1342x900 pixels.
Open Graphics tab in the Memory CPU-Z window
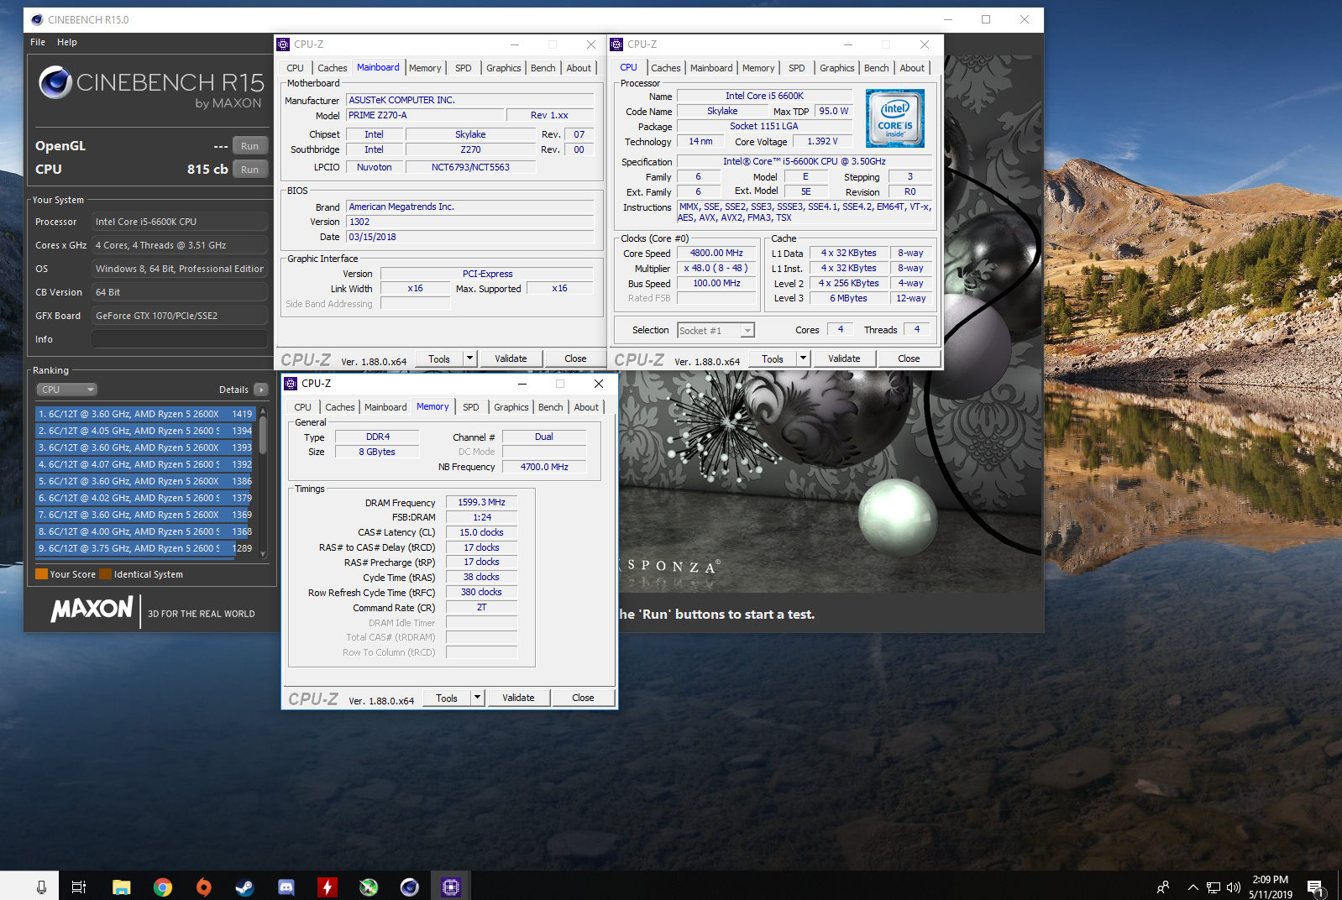coord(511,407)
